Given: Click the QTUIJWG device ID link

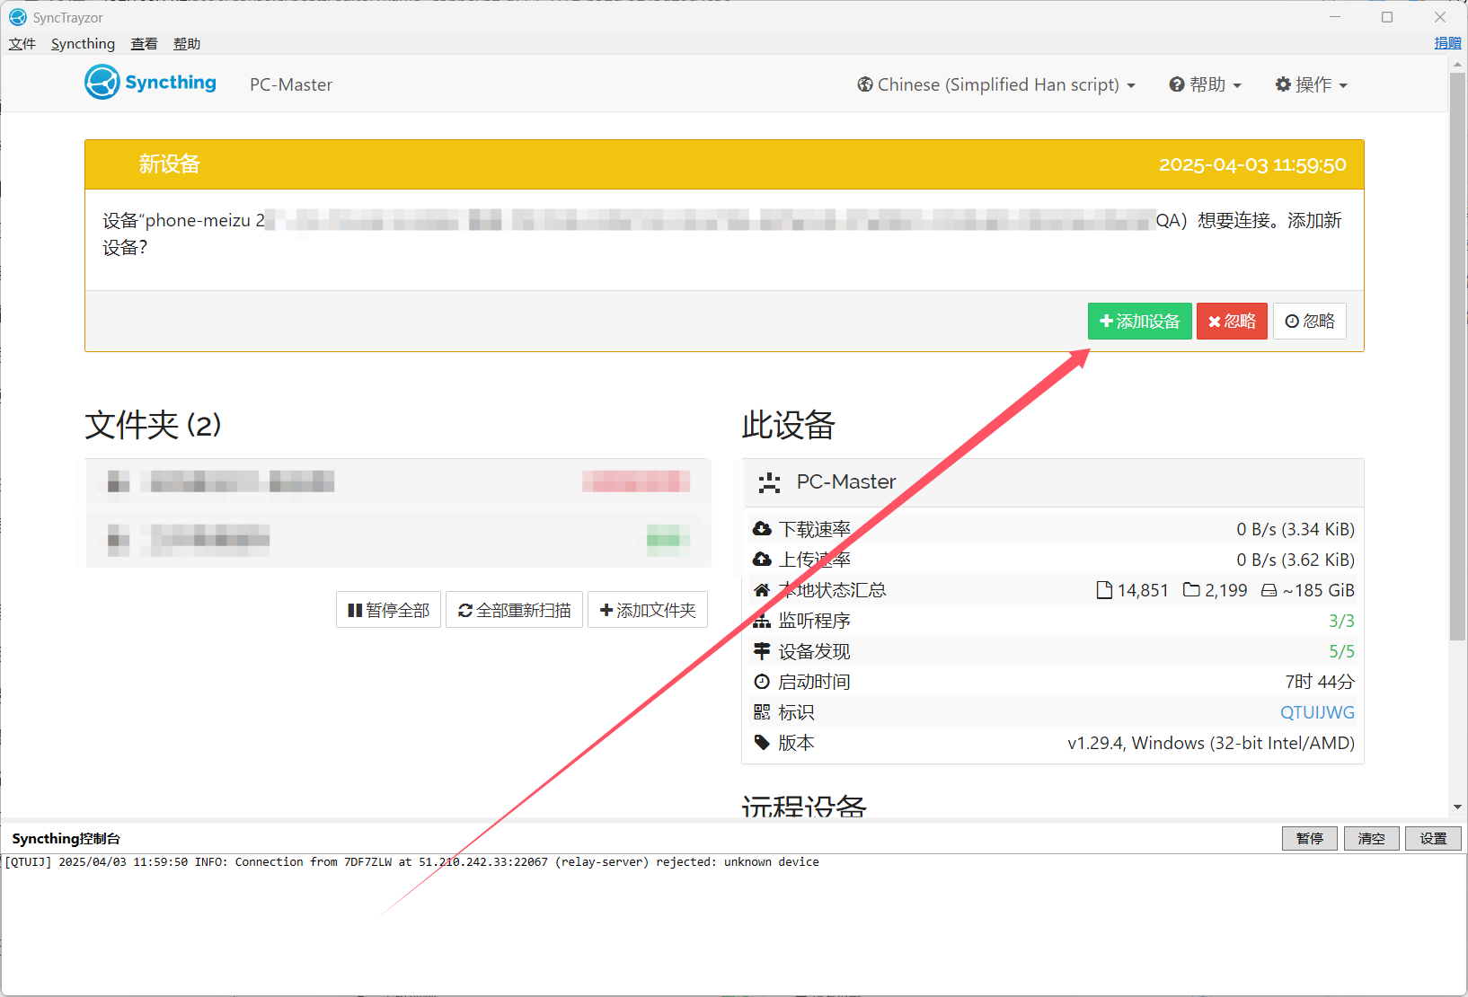Looking at the screenshot, I should [1317, 712].
